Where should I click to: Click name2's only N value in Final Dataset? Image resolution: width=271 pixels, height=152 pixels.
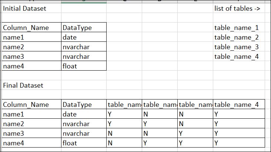pyautogui.click(x=181, y=124)
